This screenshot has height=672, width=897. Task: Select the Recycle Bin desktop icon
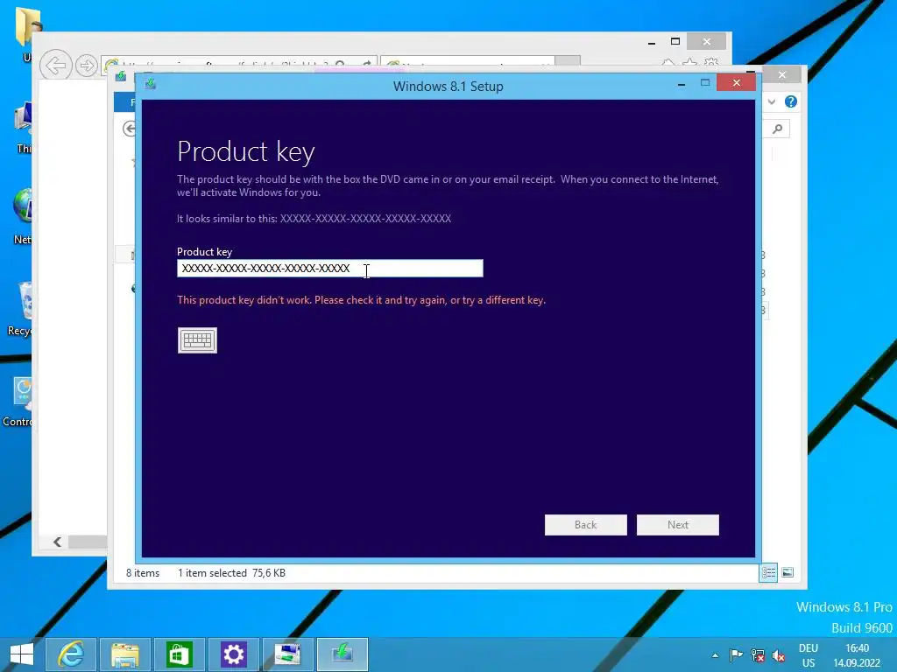click(21, 309)
